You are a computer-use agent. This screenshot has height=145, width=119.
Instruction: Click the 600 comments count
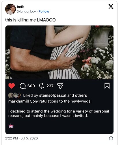(x=31, y=86)
